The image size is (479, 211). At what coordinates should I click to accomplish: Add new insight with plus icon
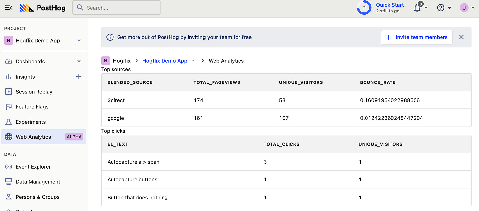click(79, 77)
